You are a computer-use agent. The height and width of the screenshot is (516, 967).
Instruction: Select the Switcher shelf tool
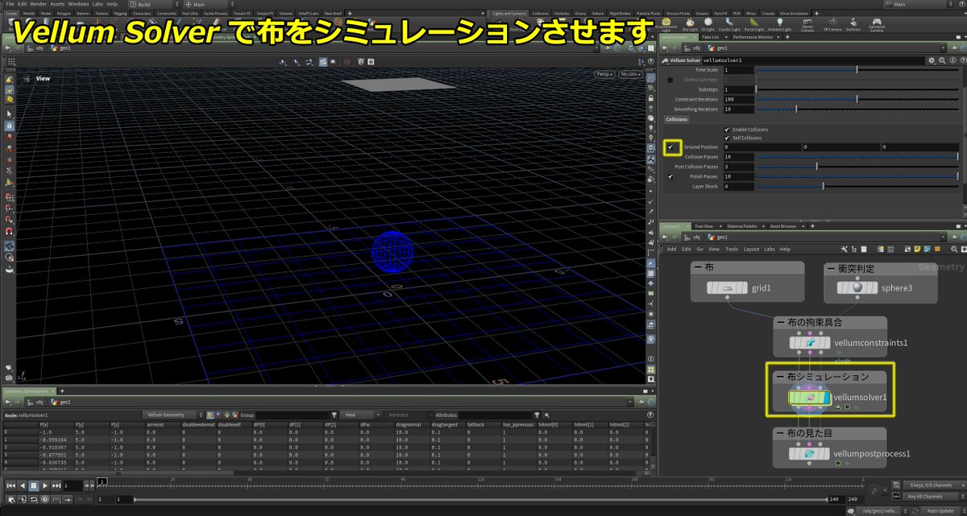854,25
